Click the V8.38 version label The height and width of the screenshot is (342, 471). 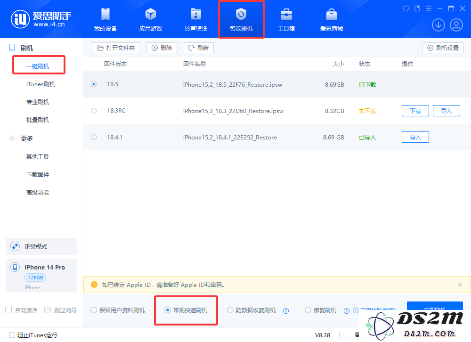323,335
